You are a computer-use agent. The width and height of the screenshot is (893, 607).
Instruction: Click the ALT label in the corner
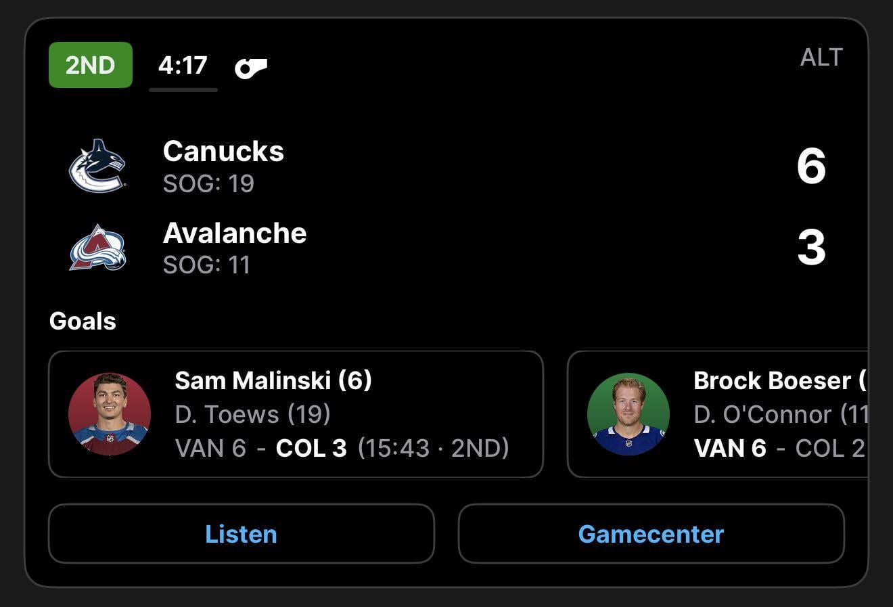[821, 58]
